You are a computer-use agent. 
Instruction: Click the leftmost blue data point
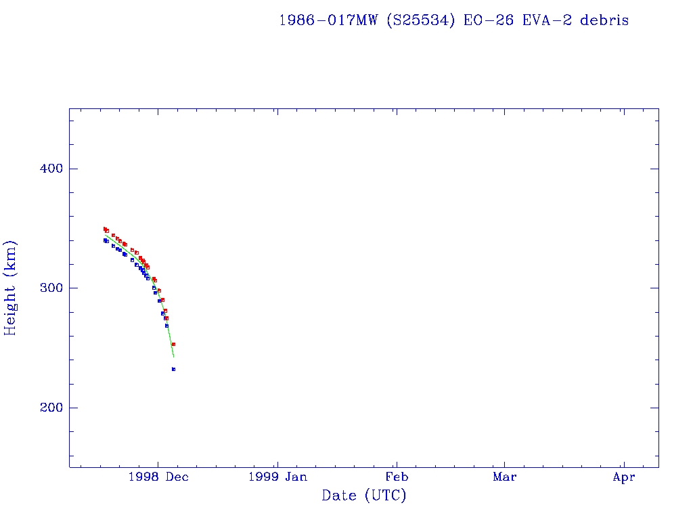(105, 240)
